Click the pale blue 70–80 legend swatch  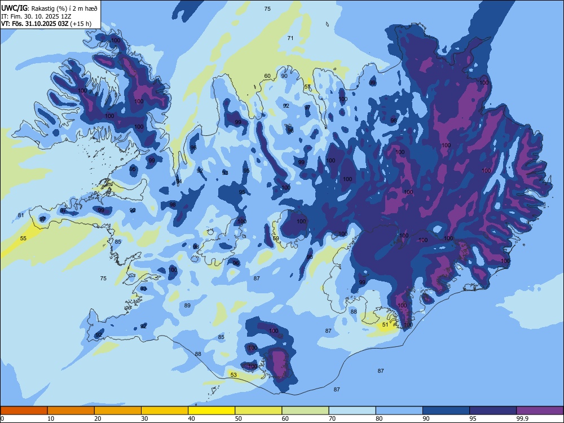352,411
